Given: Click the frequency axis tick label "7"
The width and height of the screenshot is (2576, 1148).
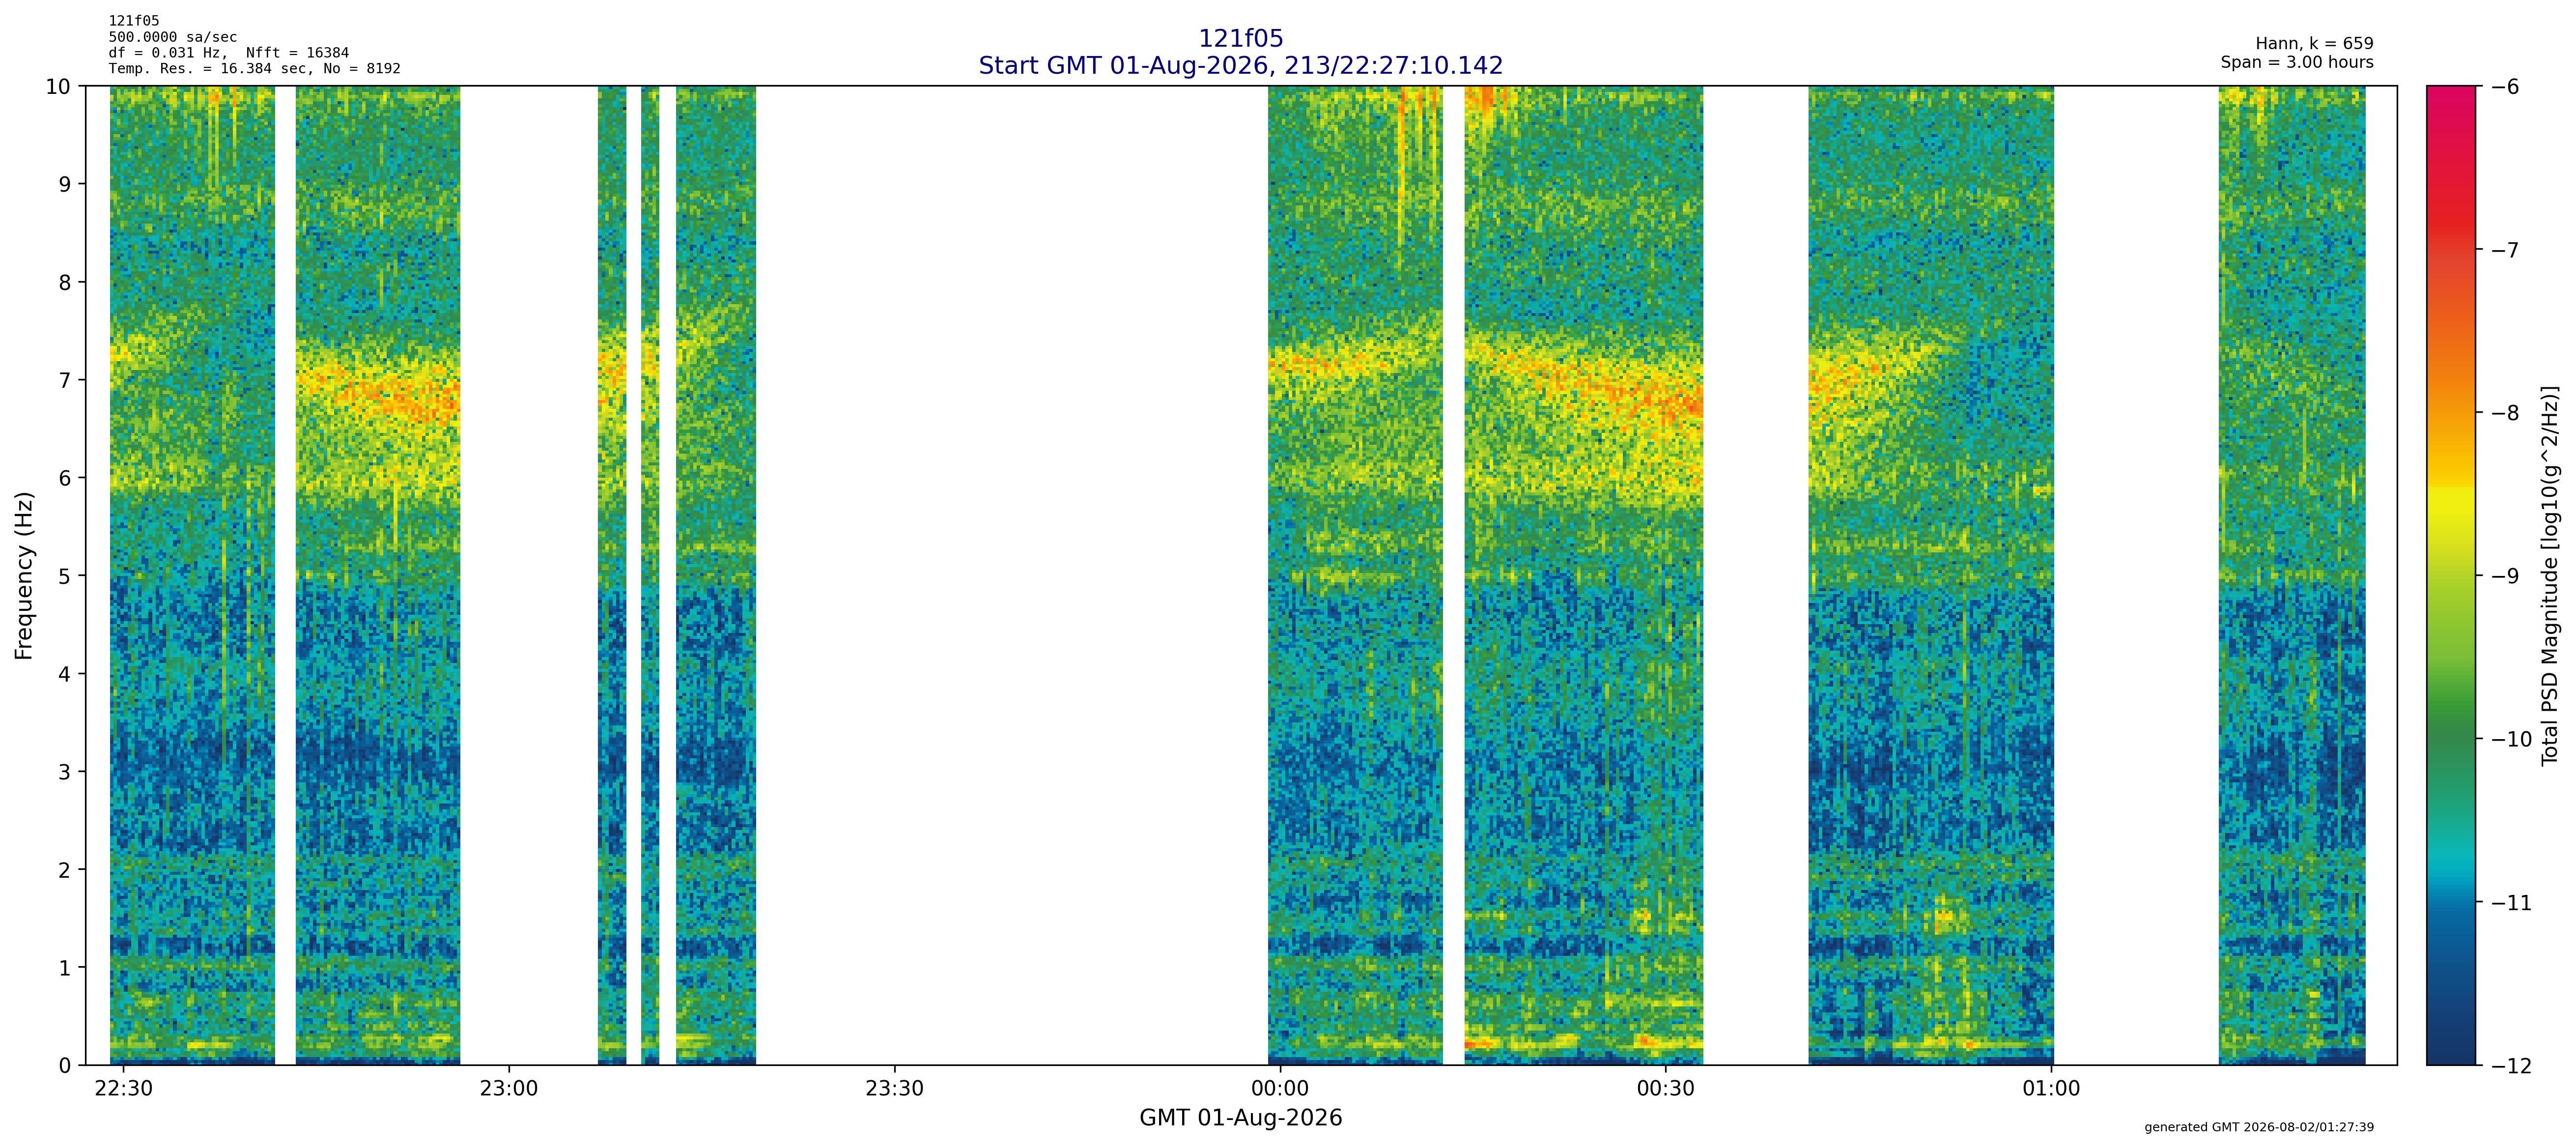Looking at the screenshot, I should pos(66,381).
